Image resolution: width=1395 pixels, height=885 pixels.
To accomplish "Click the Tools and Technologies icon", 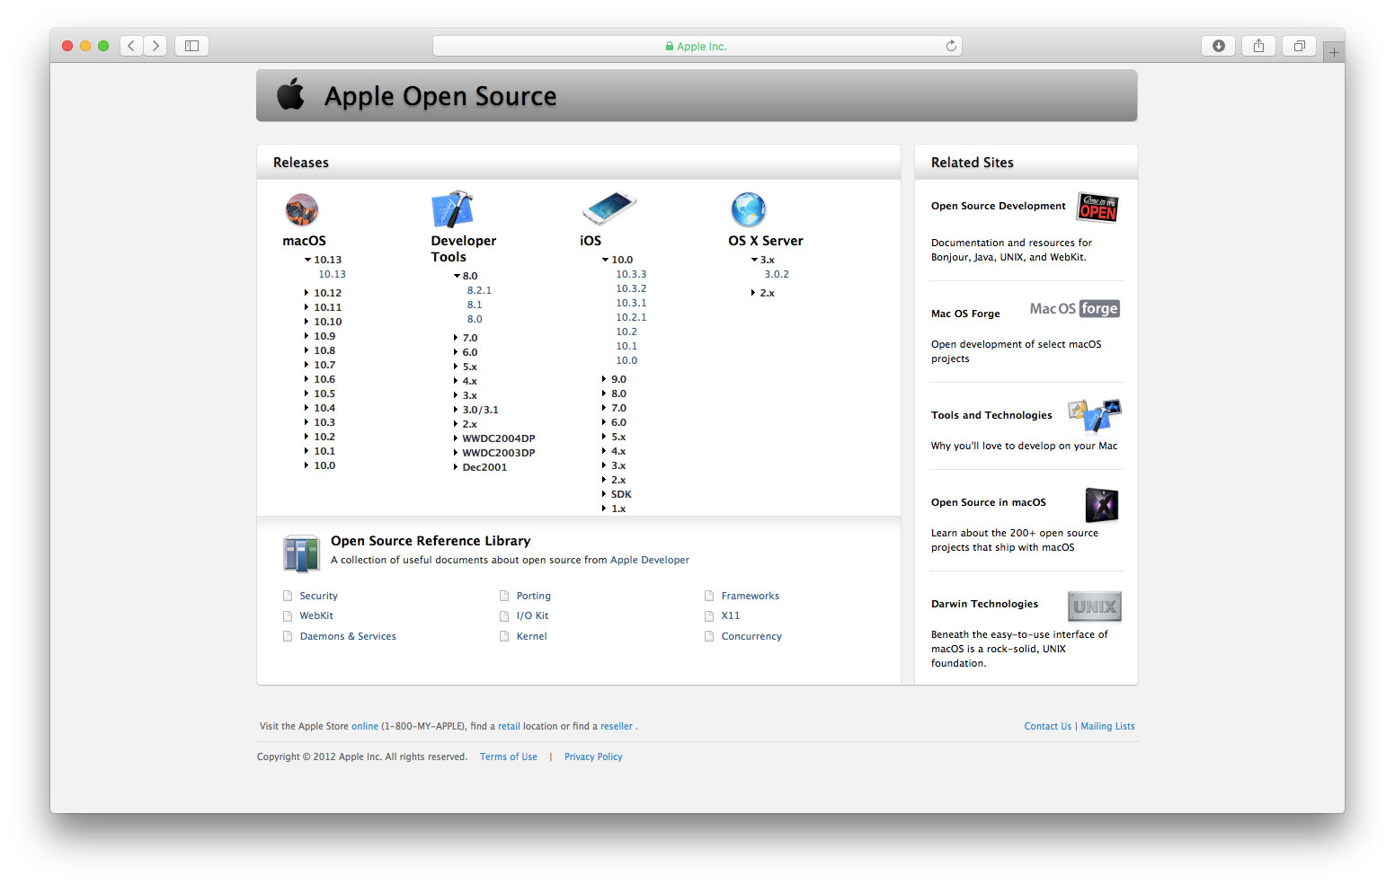I will [x=1095, y=416].
